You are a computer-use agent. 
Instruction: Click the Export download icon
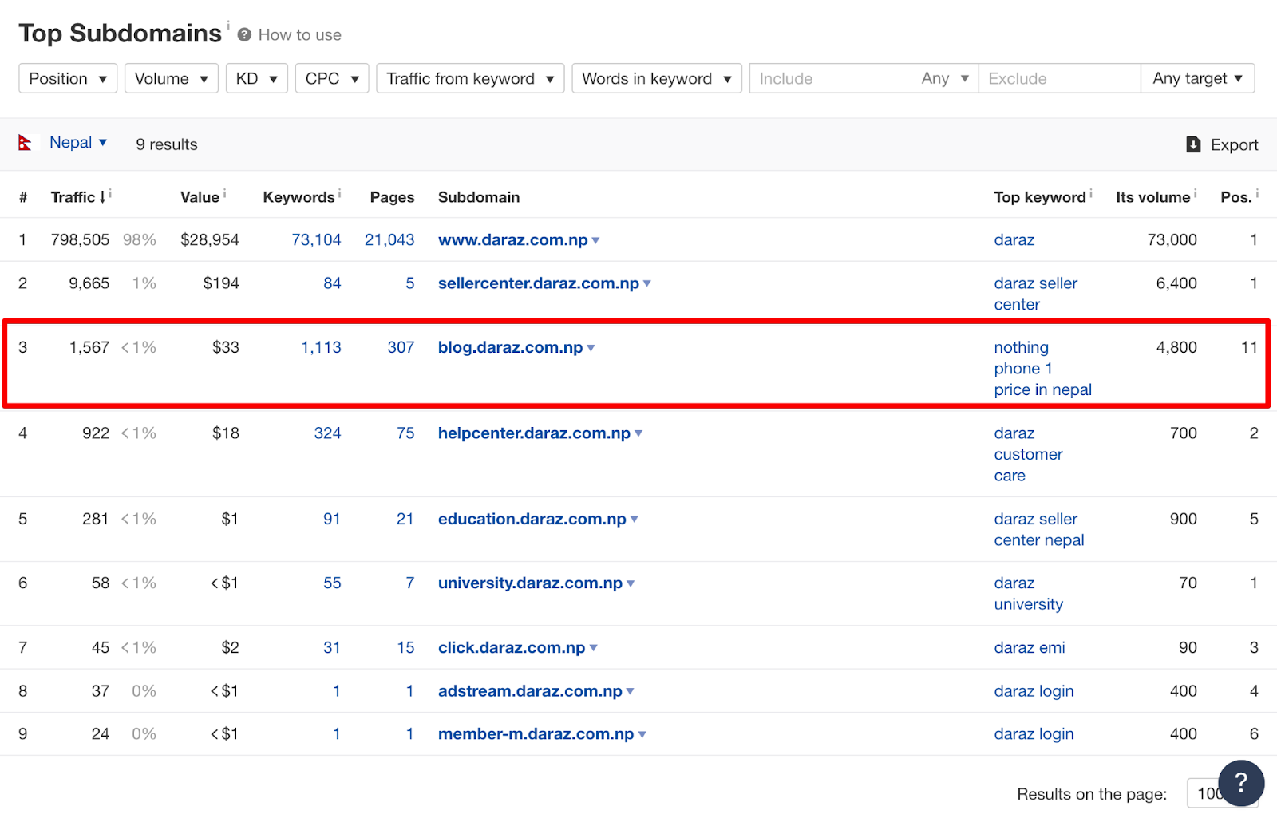pyautogui.click(x=1193, y=144)
